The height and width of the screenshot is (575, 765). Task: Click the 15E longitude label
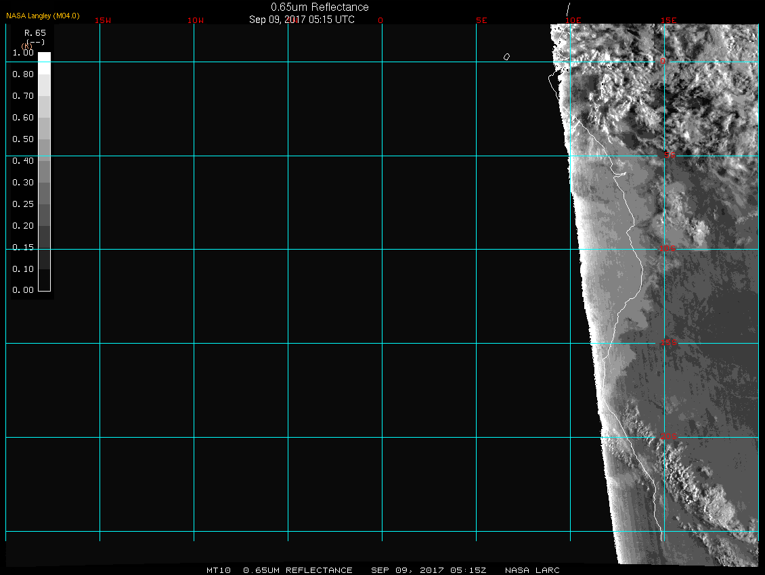[669, 20]
